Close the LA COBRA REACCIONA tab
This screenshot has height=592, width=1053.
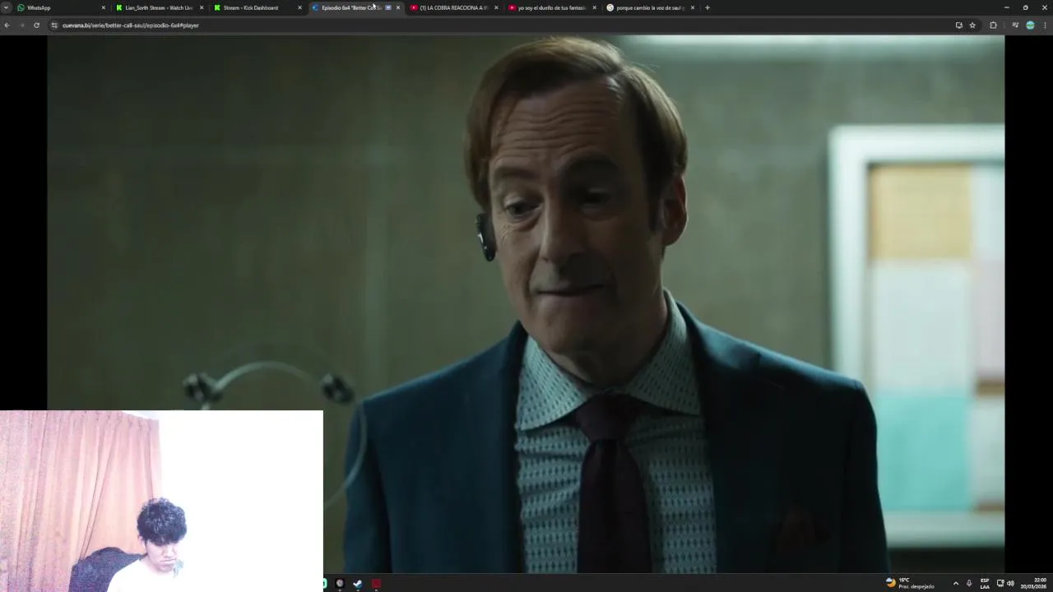coord(496,7)
